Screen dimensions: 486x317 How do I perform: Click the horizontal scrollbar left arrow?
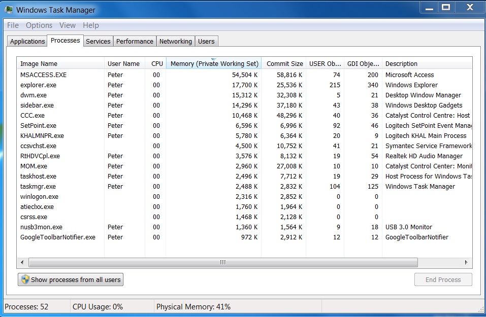click(22, 262)
